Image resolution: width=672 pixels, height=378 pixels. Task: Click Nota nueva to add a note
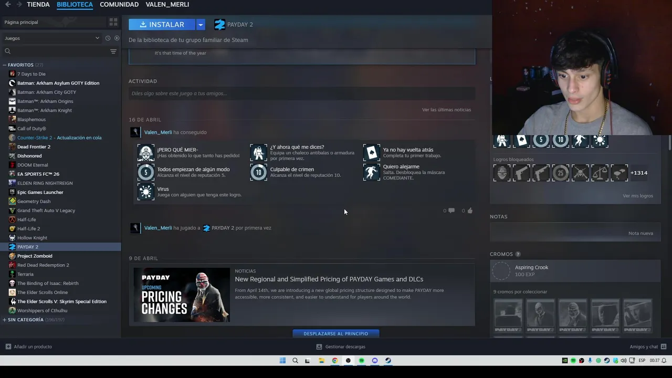(x=640, y=233)
